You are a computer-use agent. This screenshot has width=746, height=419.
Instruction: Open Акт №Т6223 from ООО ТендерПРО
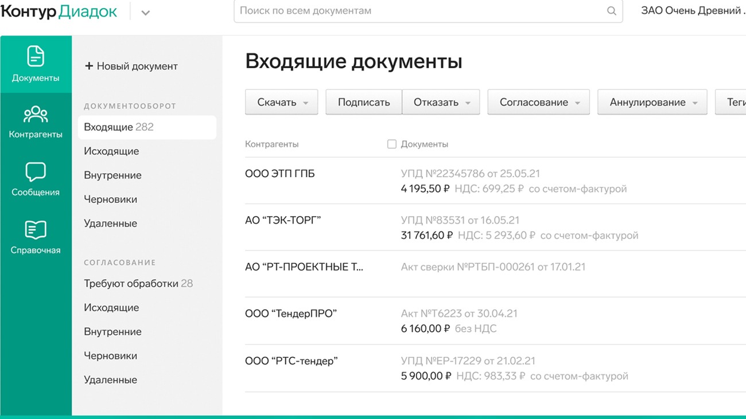[x=459, y=314]
